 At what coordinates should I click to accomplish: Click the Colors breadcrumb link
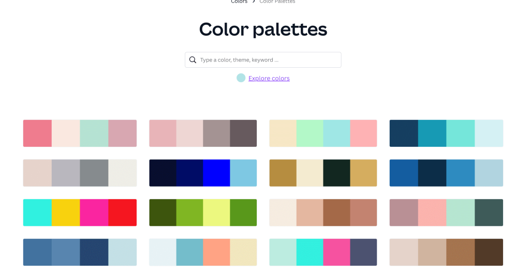(239, 2)
